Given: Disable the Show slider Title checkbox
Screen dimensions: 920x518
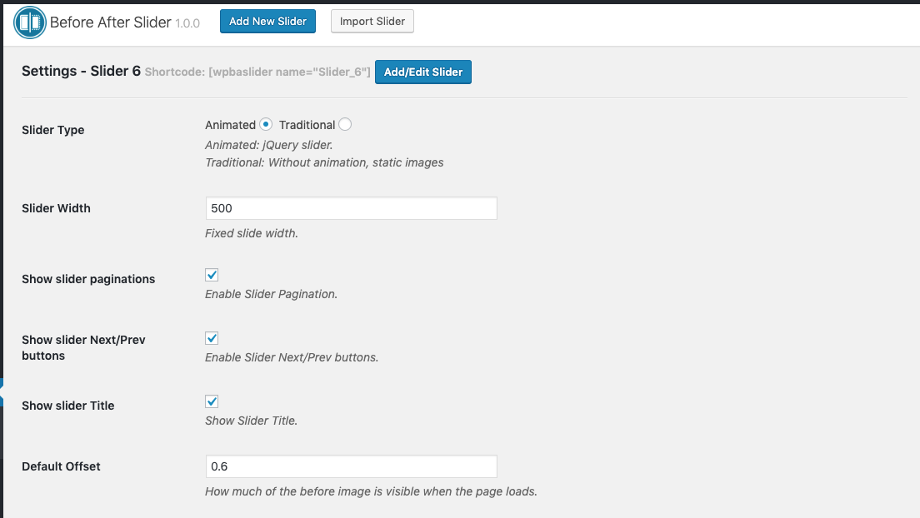Looking at the screenshot, I should (x=212, y=401).
